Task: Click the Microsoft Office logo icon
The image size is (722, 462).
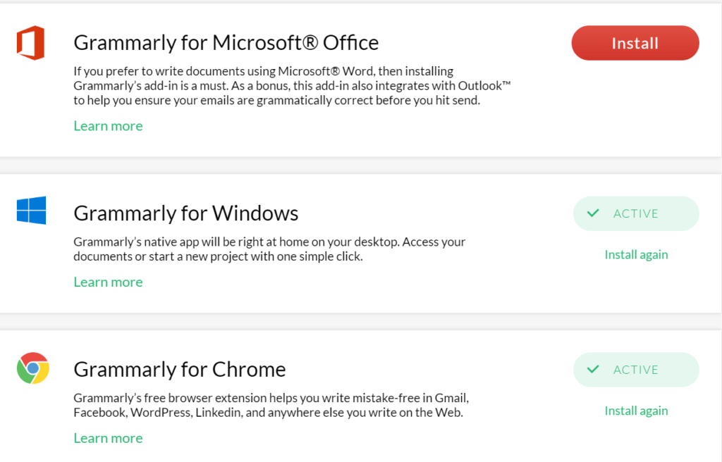Action: (x=31, y=43)
